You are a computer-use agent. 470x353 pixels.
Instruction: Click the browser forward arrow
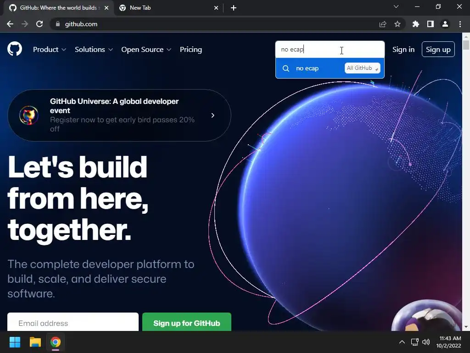click(25, 24)
